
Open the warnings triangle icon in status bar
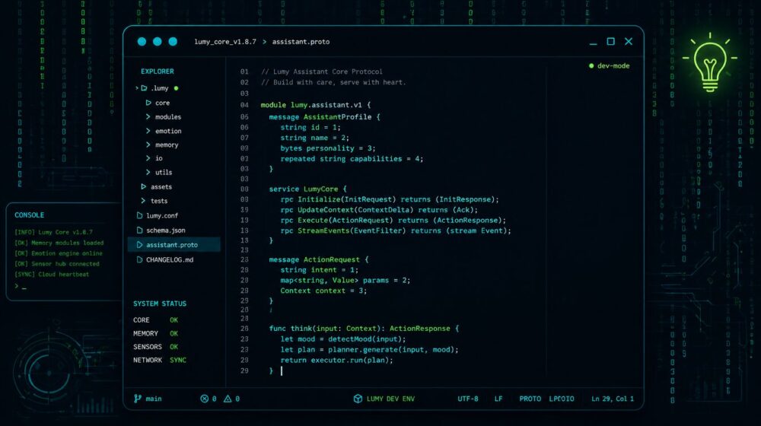[x=227, y=399]
